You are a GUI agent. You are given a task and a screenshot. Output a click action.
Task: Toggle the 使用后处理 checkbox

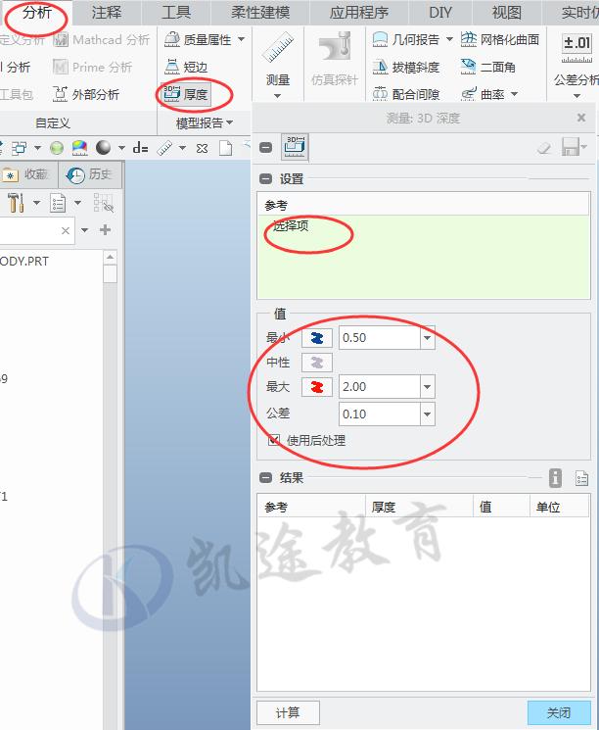pos(274,440)
